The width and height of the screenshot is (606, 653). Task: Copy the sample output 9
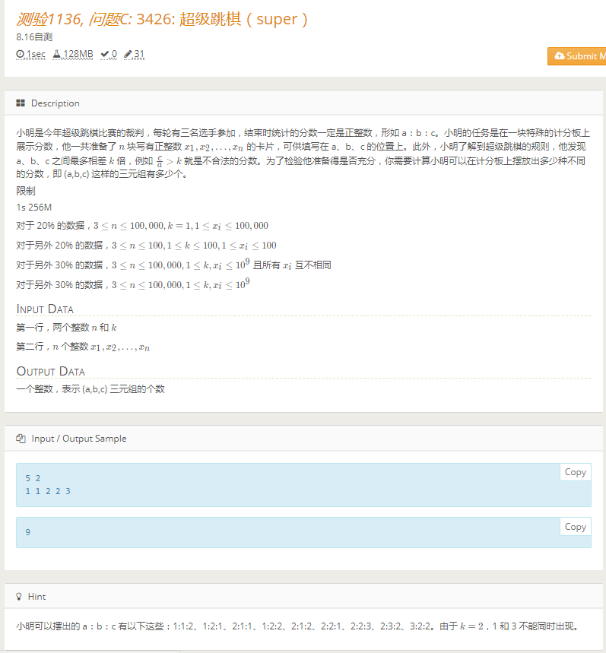point(575,526)
